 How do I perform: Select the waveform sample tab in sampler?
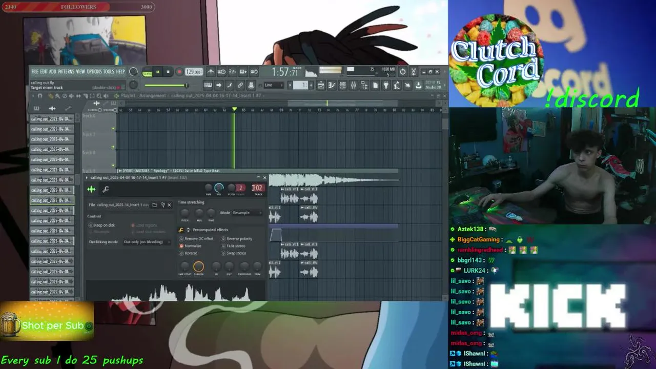tap(91, 189)
